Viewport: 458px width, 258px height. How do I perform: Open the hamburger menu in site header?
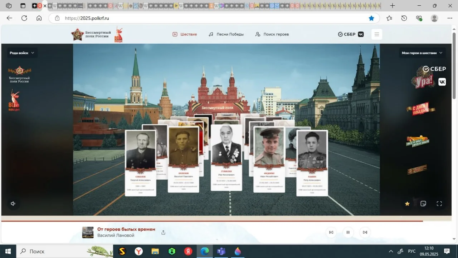(x=376, y=34)
